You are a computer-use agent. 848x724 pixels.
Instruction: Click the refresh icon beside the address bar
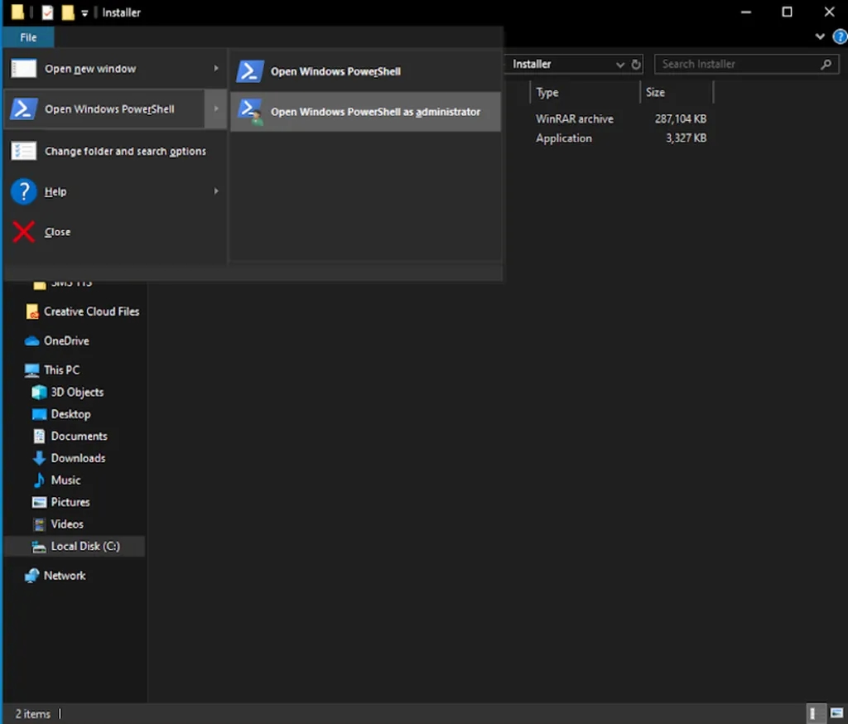(x=636, y=65)
